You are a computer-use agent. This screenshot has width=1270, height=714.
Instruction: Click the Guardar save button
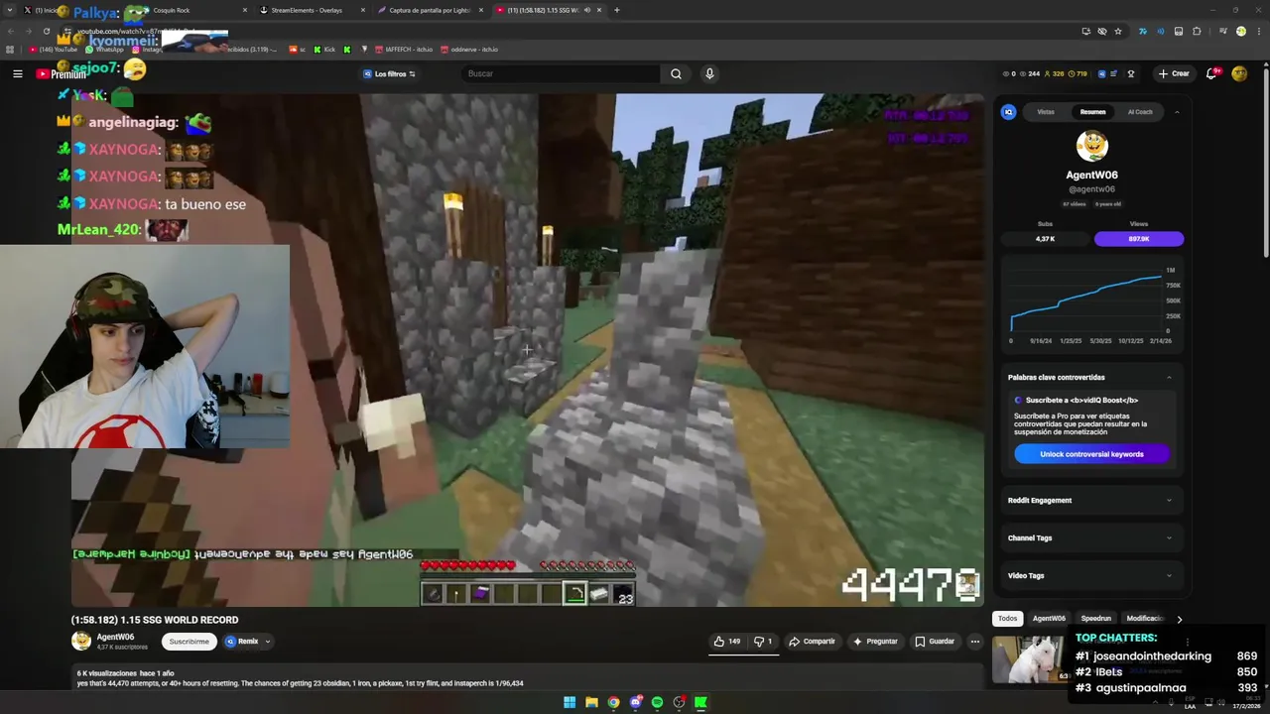pos(935,642)
